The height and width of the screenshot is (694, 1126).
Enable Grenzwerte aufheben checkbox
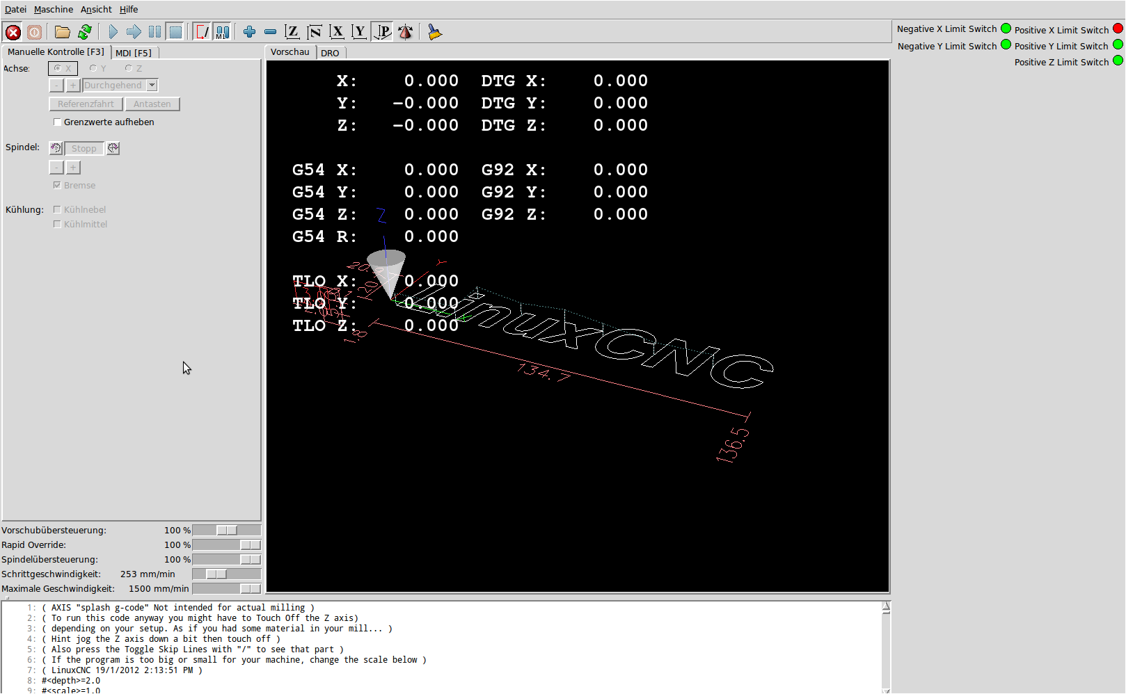click(58, 122)
